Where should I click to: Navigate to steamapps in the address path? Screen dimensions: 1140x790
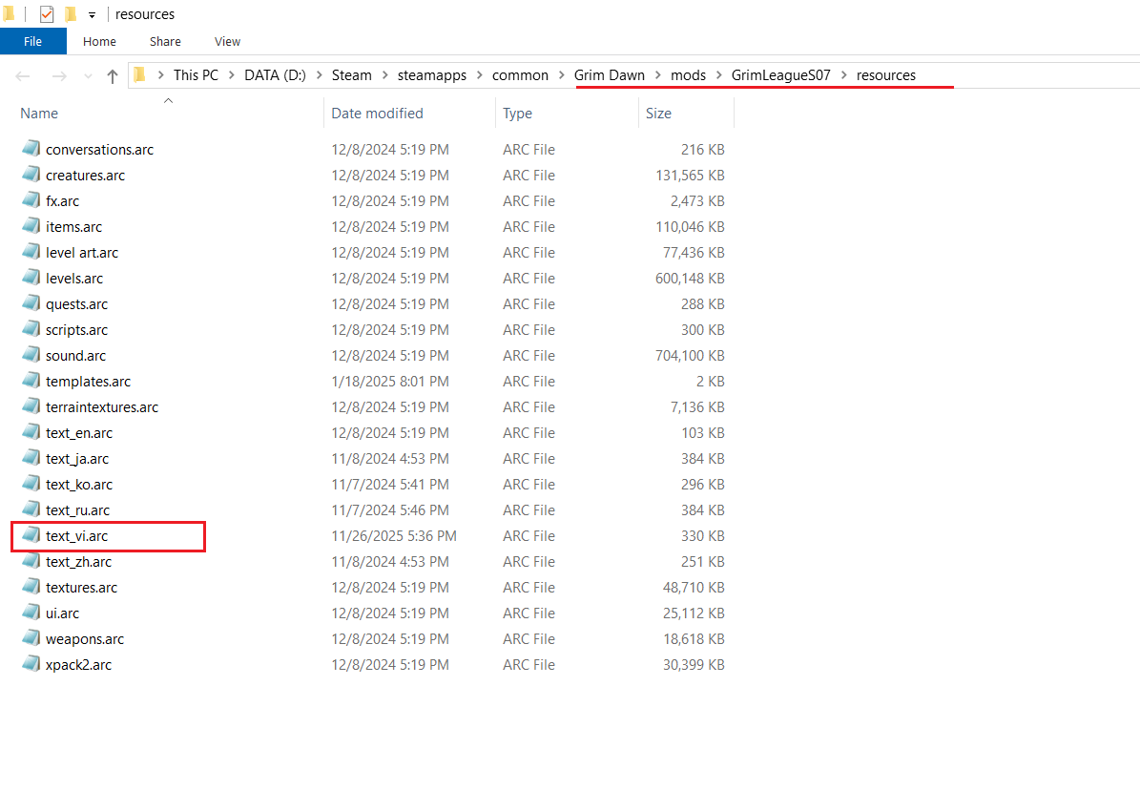pyautogui.click(x=431, y=75)
